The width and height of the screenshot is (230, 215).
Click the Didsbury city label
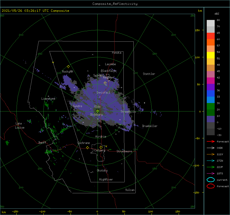[x=96, y=115]
